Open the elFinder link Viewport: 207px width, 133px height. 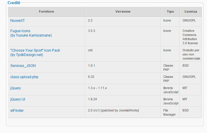click(x=17, y=111)
